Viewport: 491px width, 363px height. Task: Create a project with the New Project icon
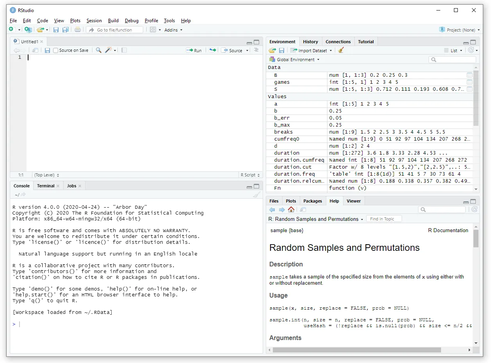[x=28, y=30]
